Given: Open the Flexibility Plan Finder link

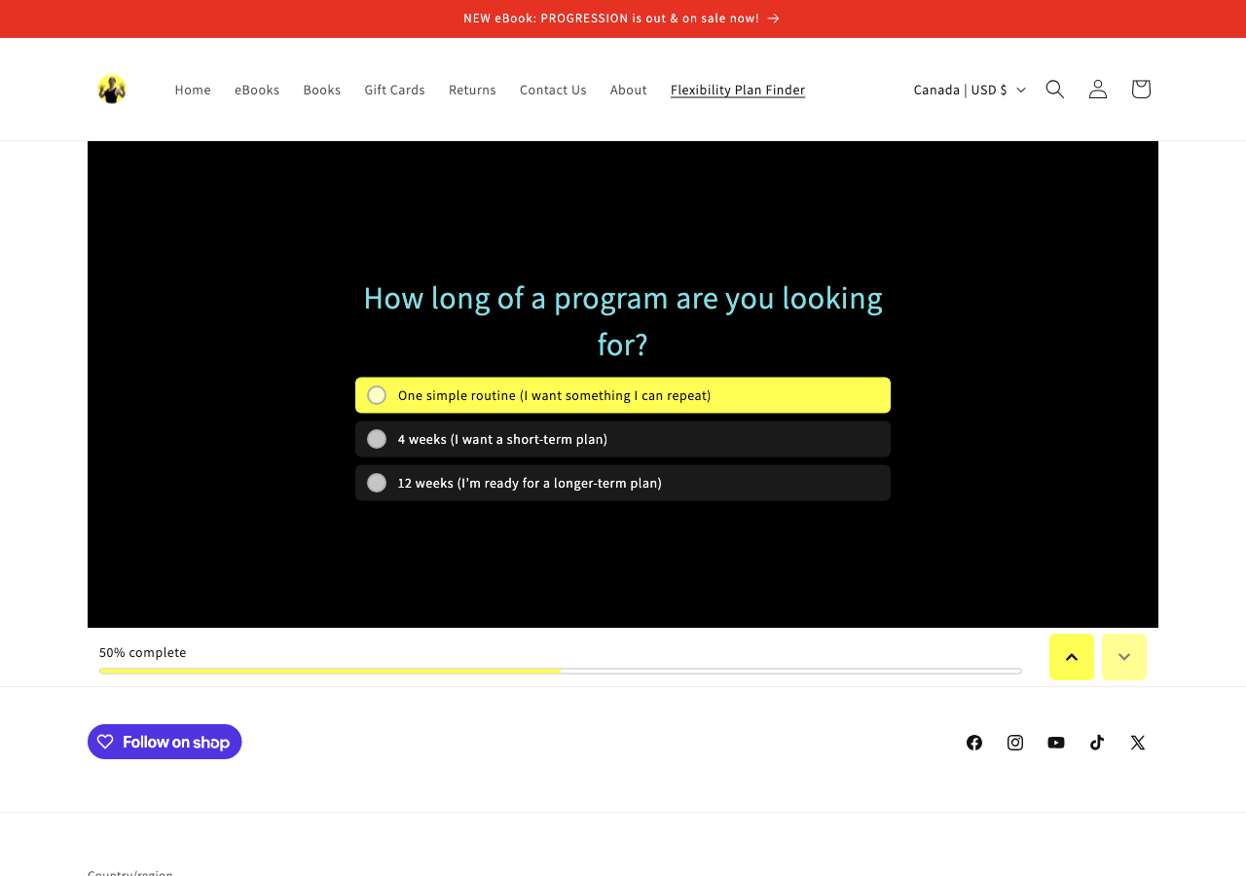Looking at the screenshot, I should (738, 90).
